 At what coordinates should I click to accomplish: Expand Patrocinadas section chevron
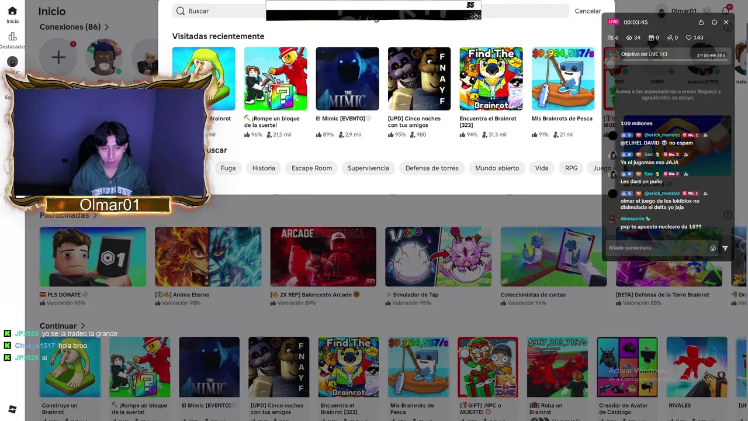point(94,215)
